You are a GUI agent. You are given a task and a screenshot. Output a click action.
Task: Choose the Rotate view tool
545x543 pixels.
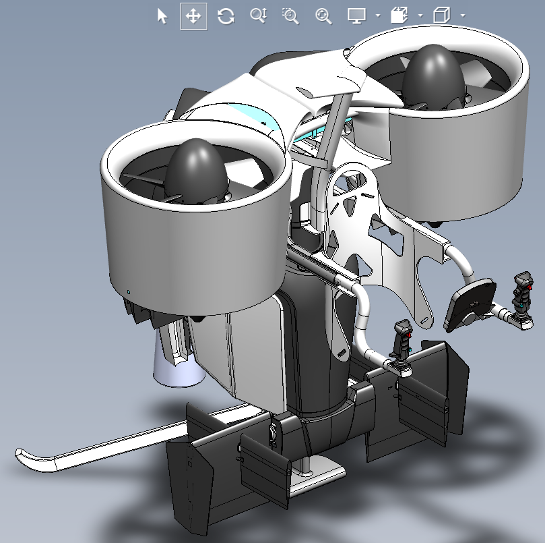pos(226,16)
